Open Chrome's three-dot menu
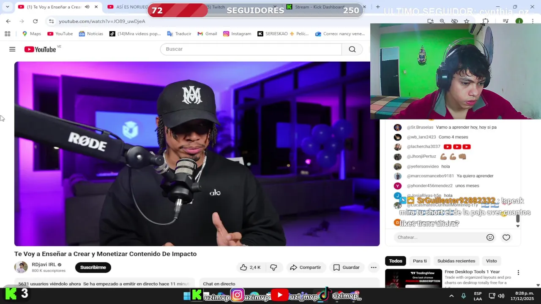The height and width of the screenshot is (304, 541). (x=533, y=21)
